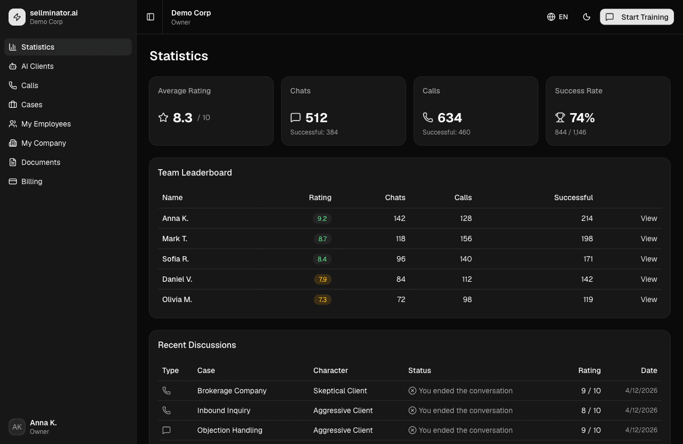Open My Company page
The width and height of the screenshot is (683, 444).
[x=68, y=143]
